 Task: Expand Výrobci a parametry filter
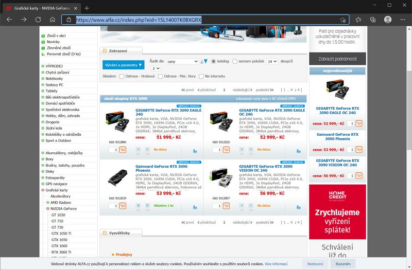click(123, 65)
